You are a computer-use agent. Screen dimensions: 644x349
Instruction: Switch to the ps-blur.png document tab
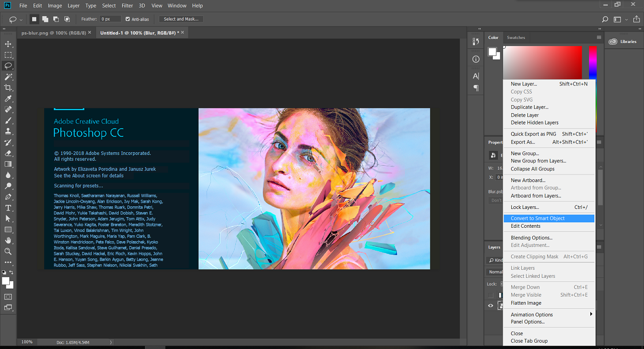54,33
